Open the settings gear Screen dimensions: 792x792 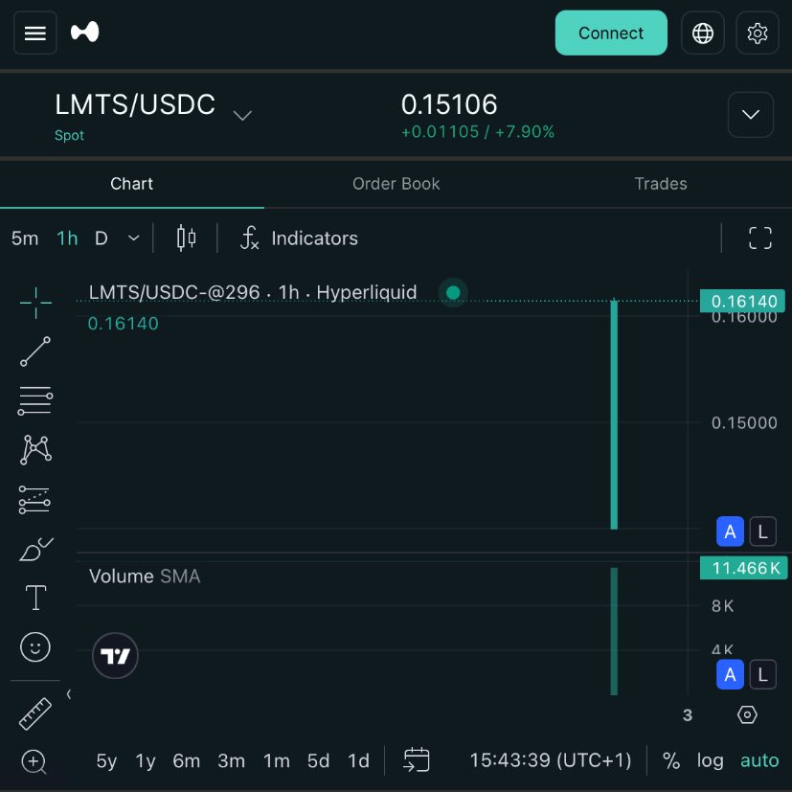758,33
